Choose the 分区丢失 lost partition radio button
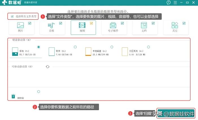 click(x=148, y=47)
